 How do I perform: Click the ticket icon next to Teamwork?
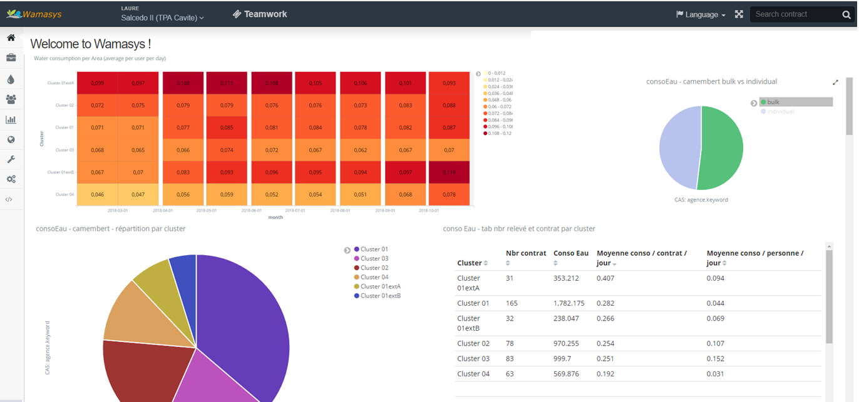(x=237, y=14)
